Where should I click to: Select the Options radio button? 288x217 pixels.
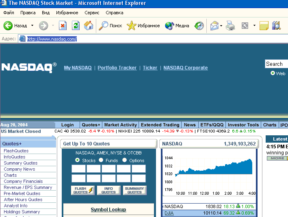pos(124,160)
